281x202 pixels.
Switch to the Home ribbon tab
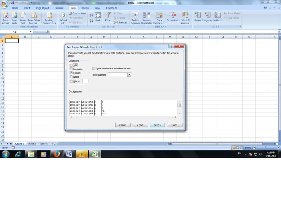(x=15, y=8)
